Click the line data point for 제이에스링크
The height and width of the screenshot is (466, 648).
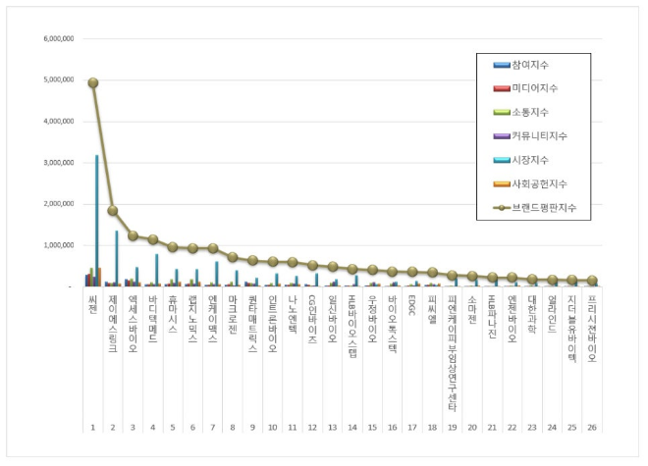click(x=113, y=211)
